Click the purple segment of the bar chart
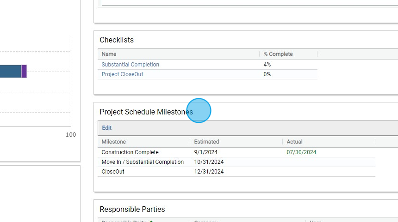Viewport: 398px width, 222px height. point(24,72)
